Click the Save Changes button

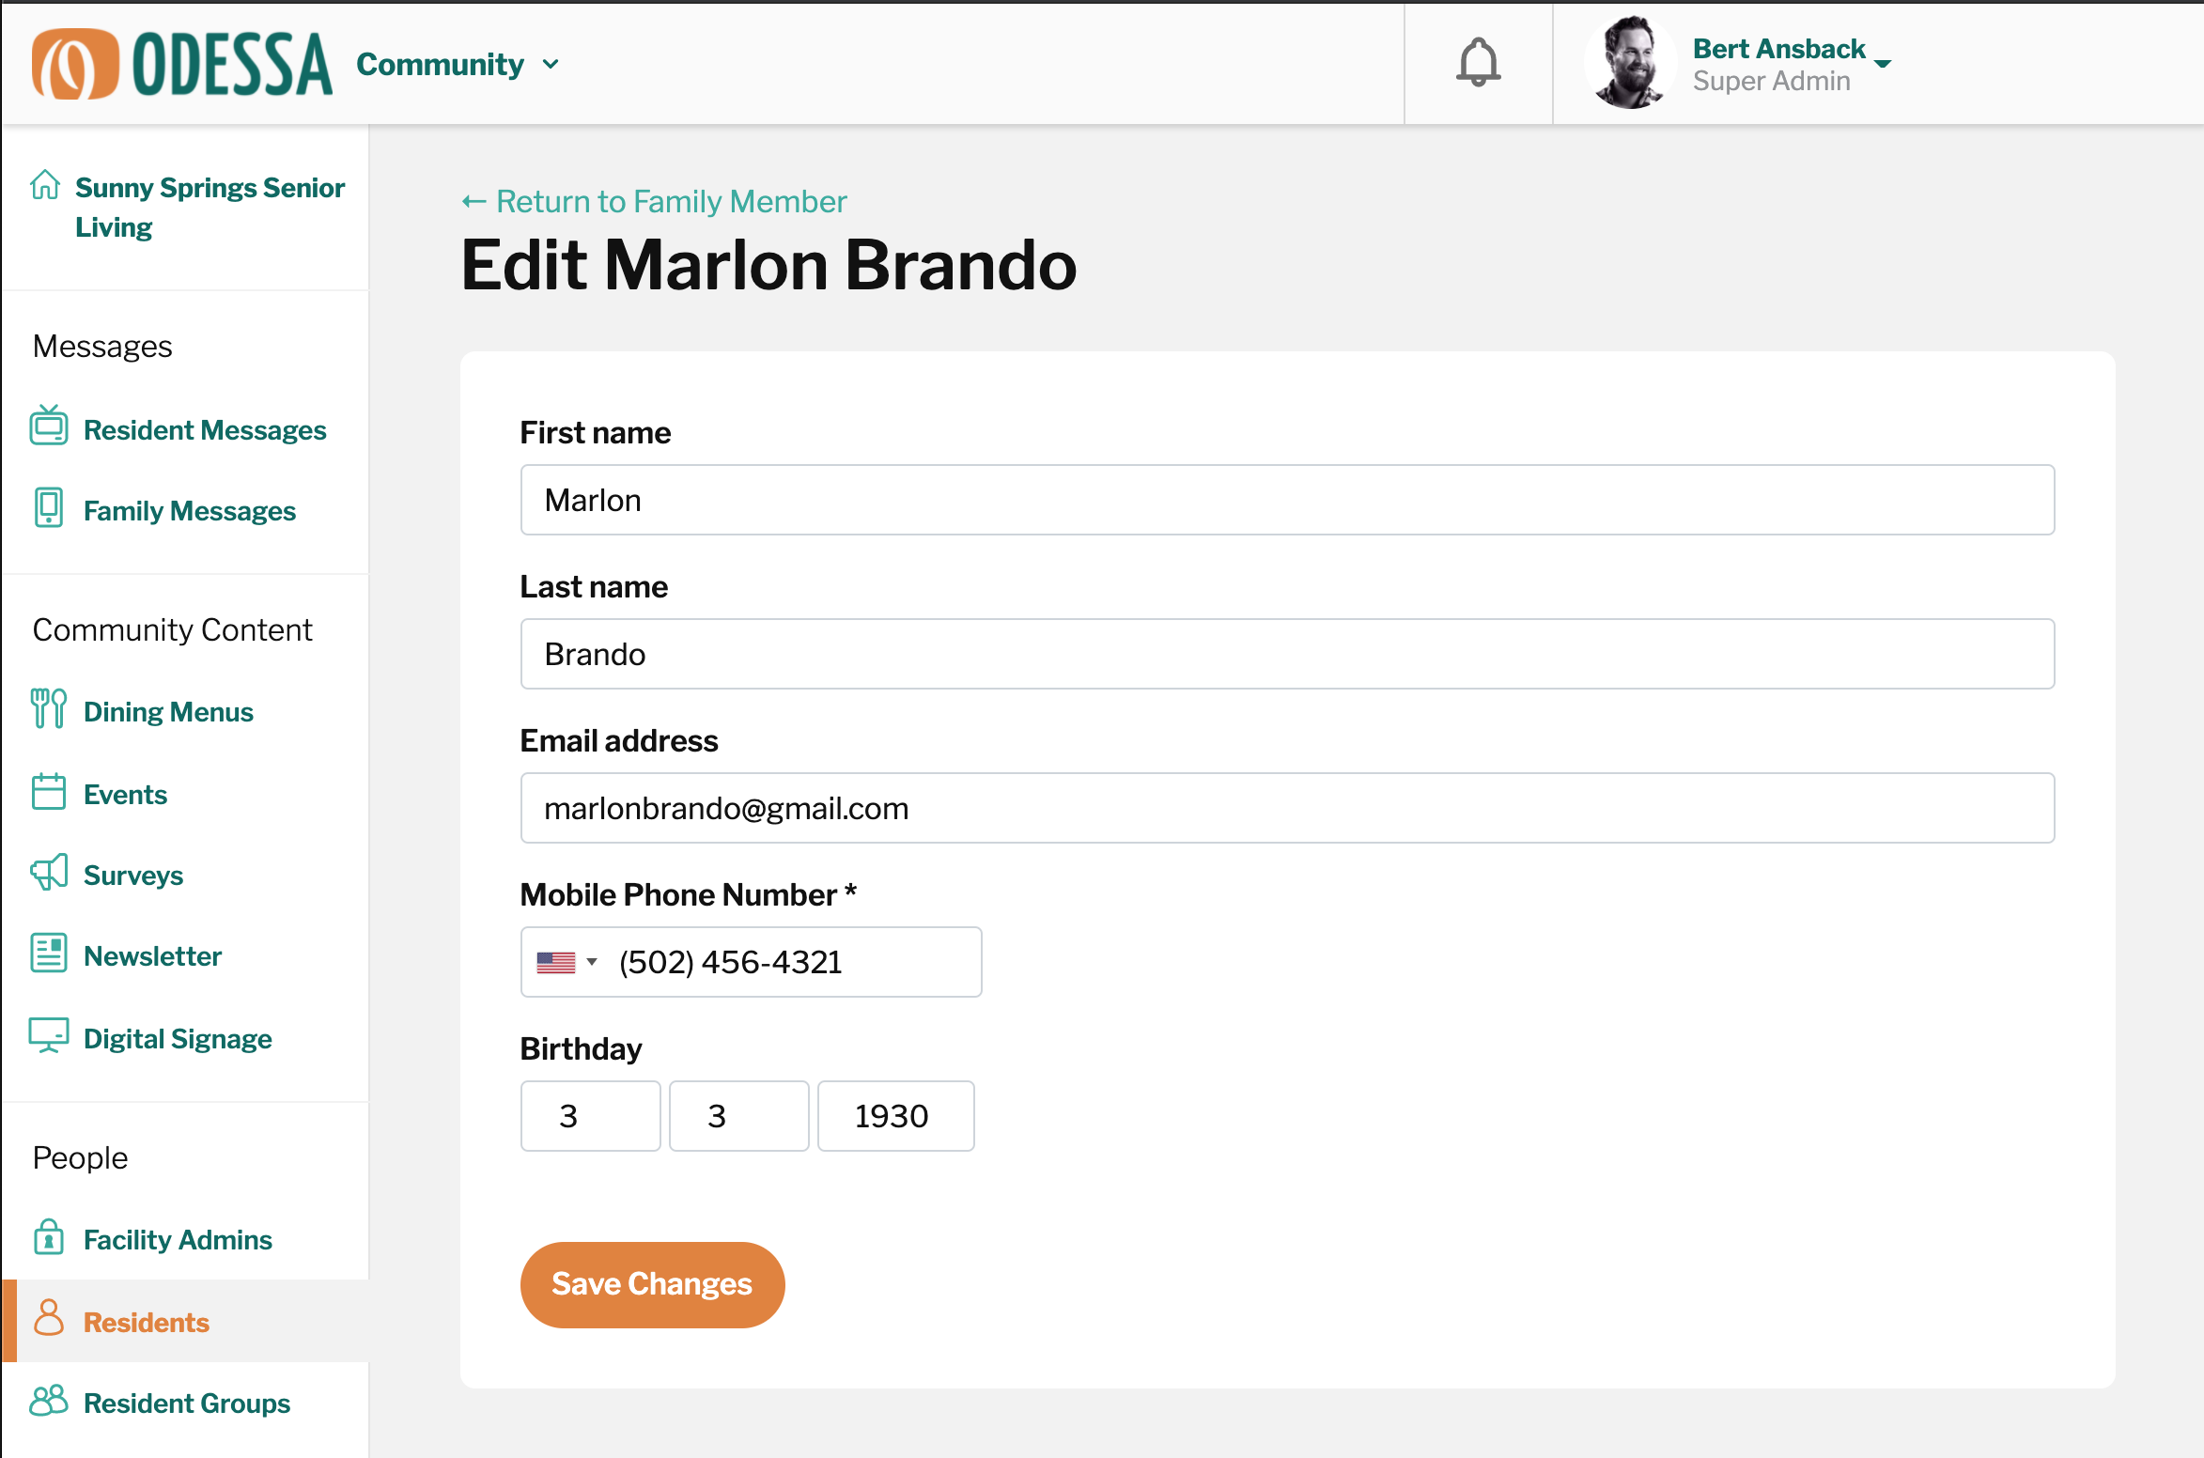tap(653, 1284)
